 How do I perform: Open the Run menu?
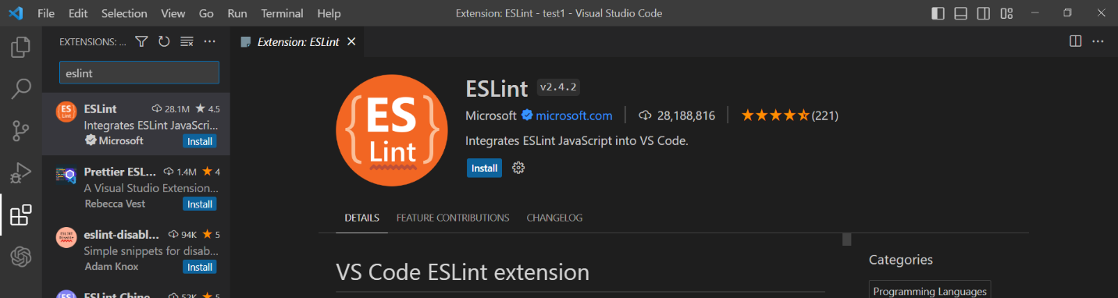237,13
